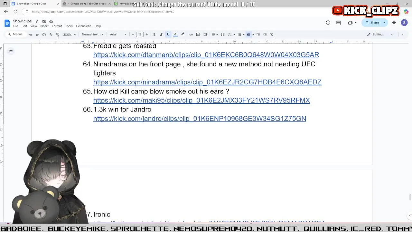Screen dimensions: 412x232
Task: Show all comments panel icon
Action: pos(339,23)
